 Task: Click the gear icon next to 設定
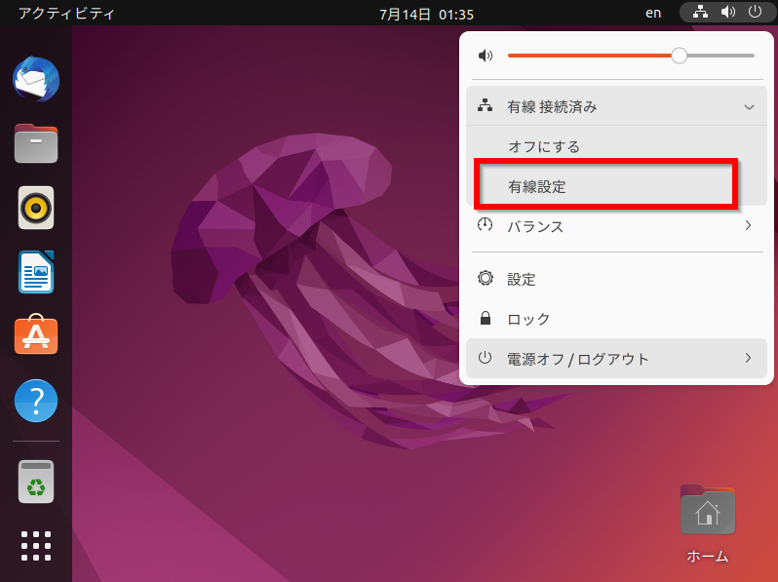[486, 278]
